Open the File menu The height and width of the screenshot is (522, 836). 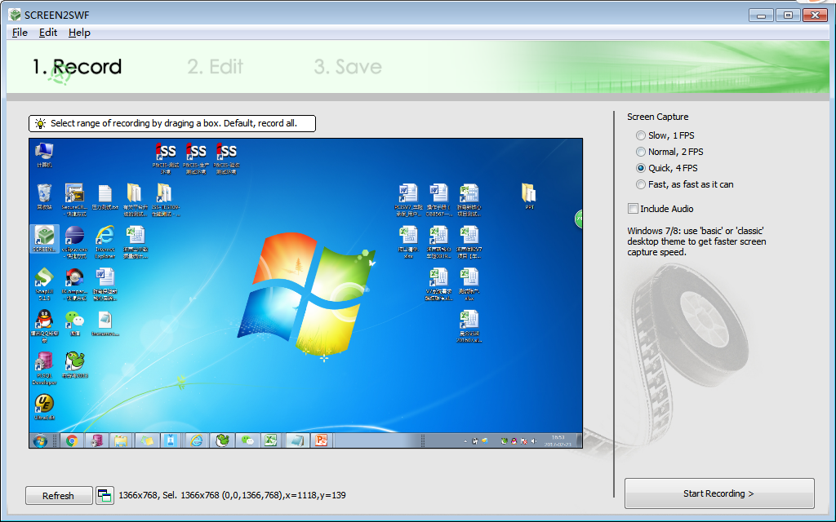[20, 33]
